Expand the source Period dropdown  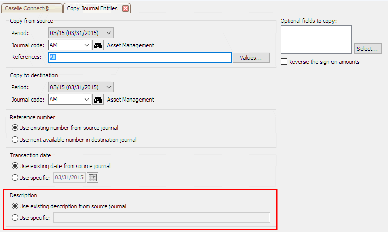pyautogui.click(x=110, y=34)
